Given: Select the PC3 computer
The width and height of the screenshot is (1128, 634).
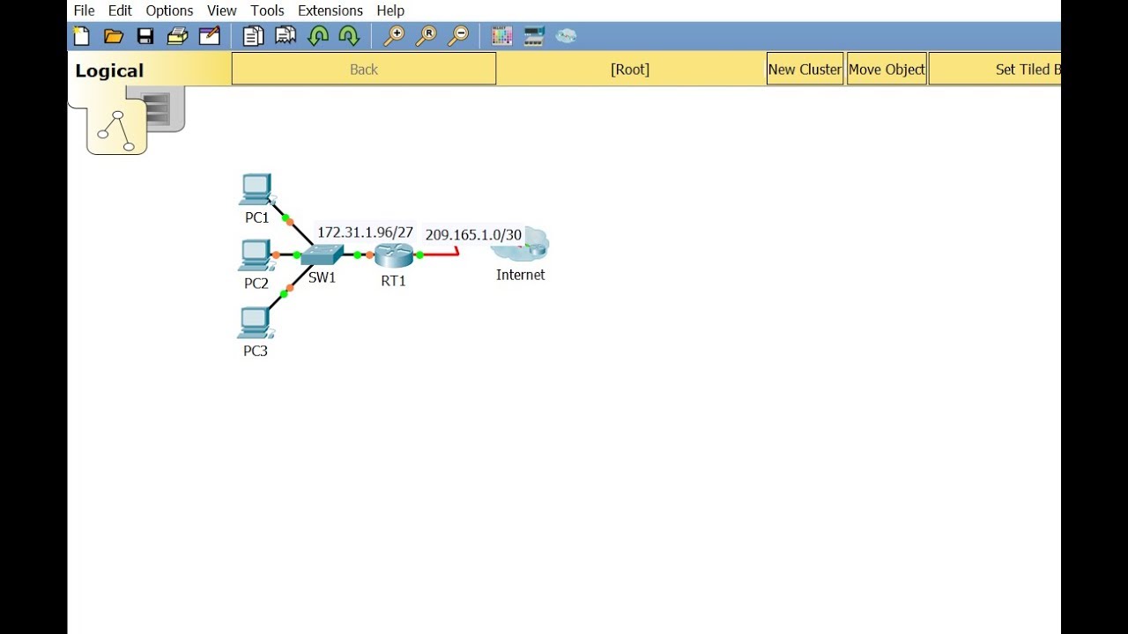Looking at the screenshot, I should click(255, 322).
